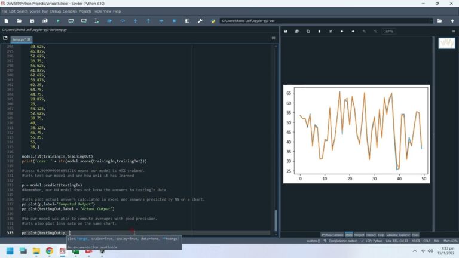
Task: Open the working directory path dropdown
Action: [431, 21]
